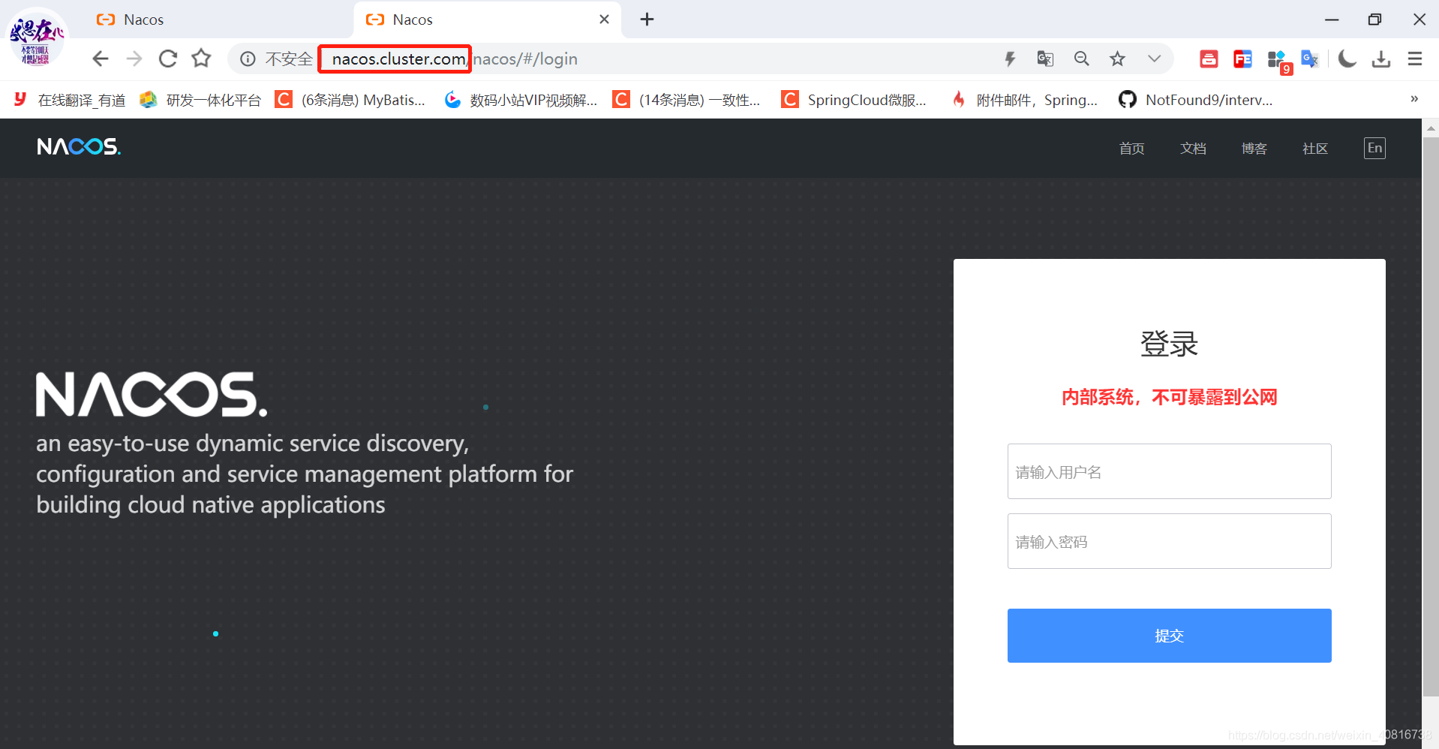Viewport: 1439px width, 749px height.
Task: Open the downloads icon
Action: pos(1380,59)
